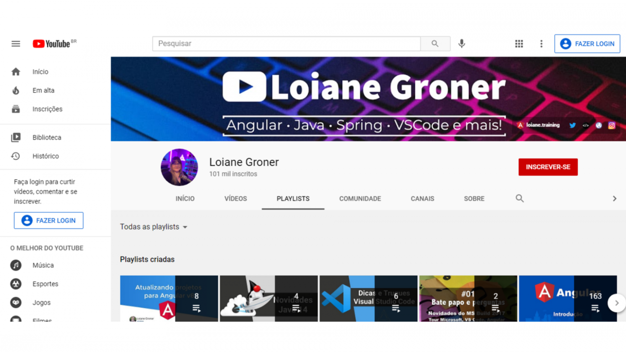Switch to the INÍCIO tab
Image resolution: width=626 pixels, height=352 pixels.
pyautogui.click(x=185, y=199)
